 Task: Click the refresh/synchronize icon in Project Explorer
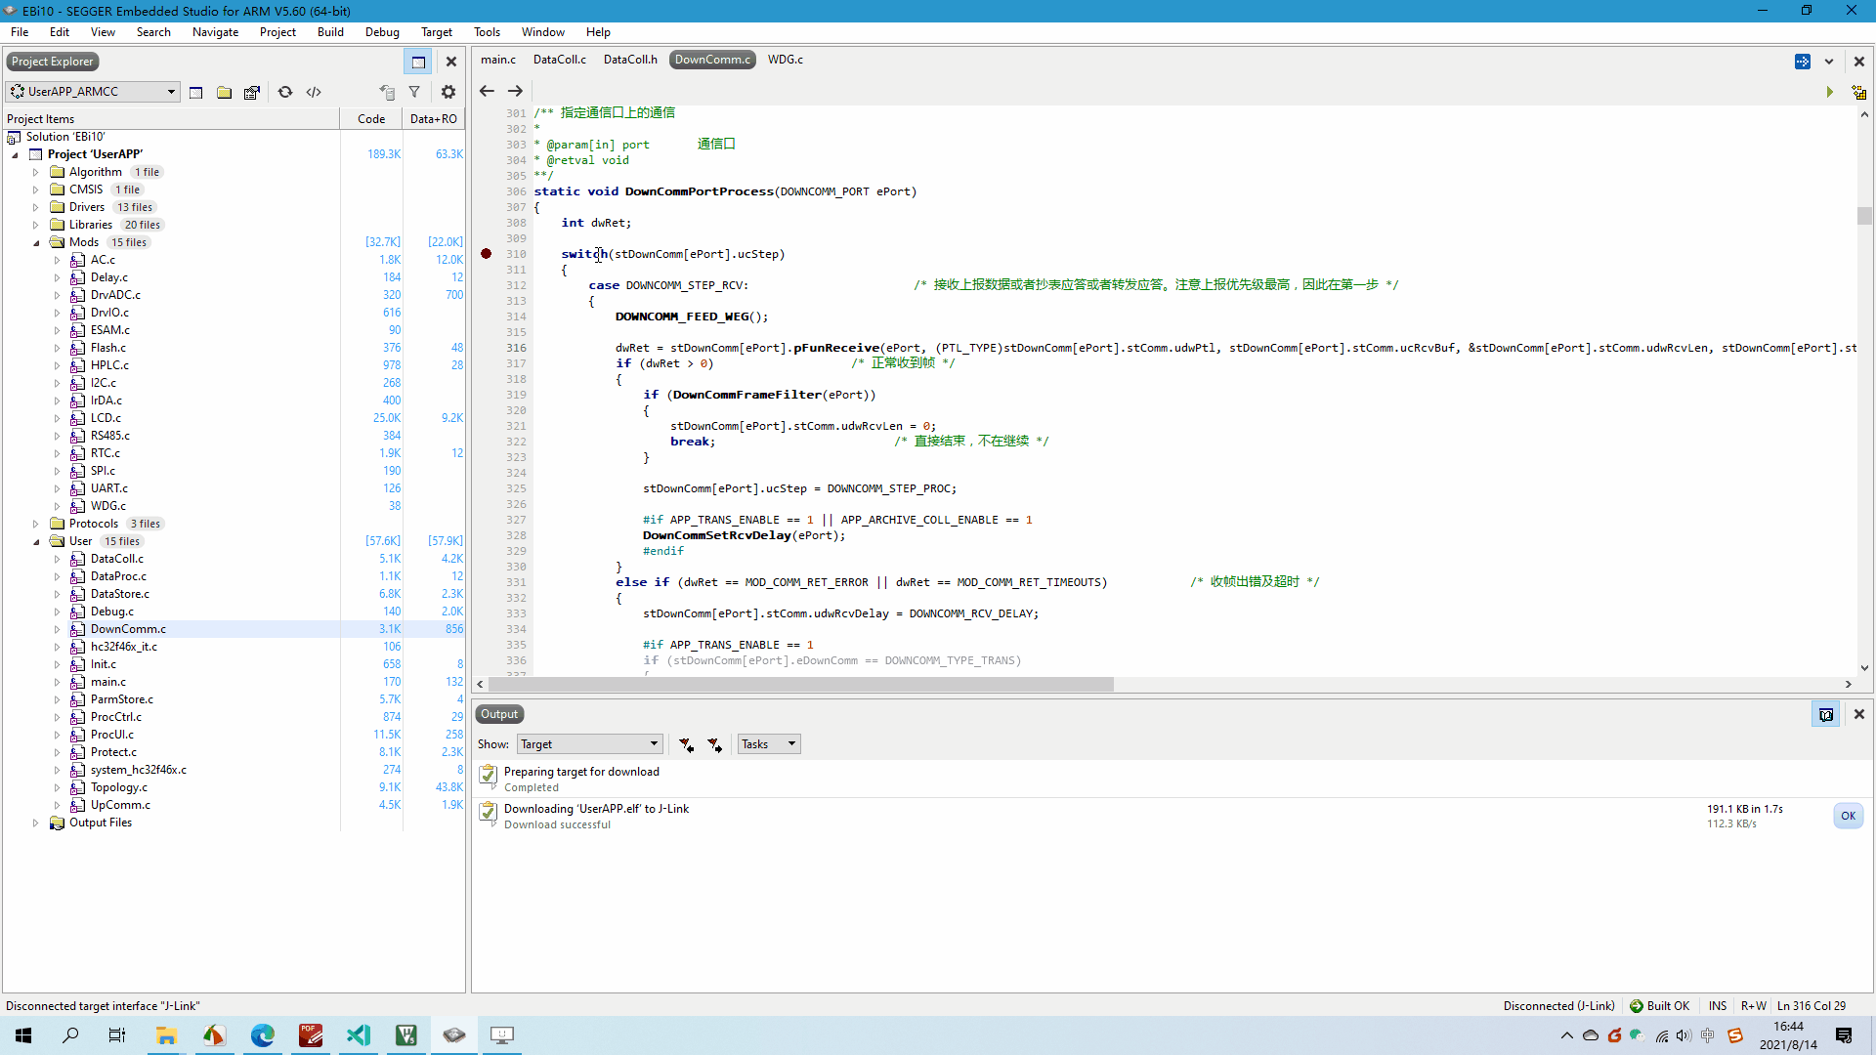click(x=285, y=92)
